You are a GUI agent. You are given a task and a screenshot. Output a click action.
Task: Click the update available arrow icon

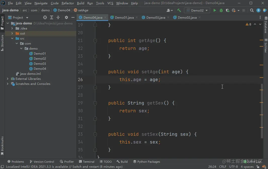tap(258, 10)
